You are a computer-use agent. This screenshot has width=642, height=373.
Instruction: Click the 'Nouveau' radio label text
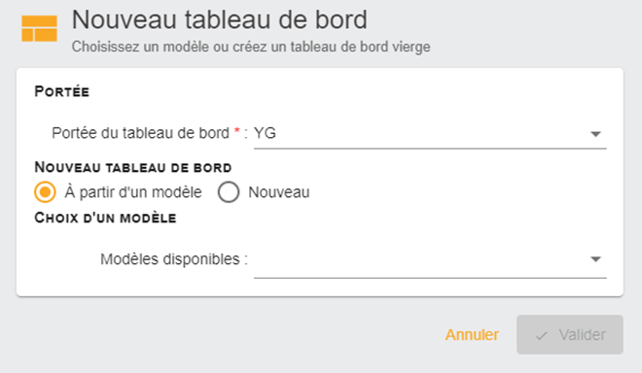tap(279, 192)
